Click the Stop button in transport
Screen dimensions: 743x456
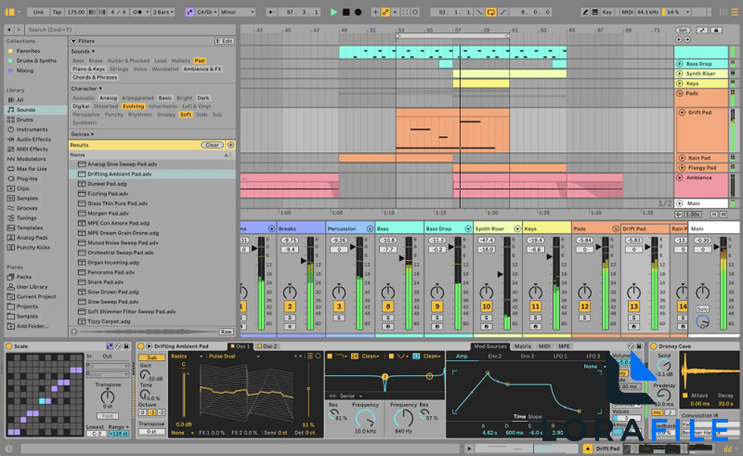pos(345,12)
